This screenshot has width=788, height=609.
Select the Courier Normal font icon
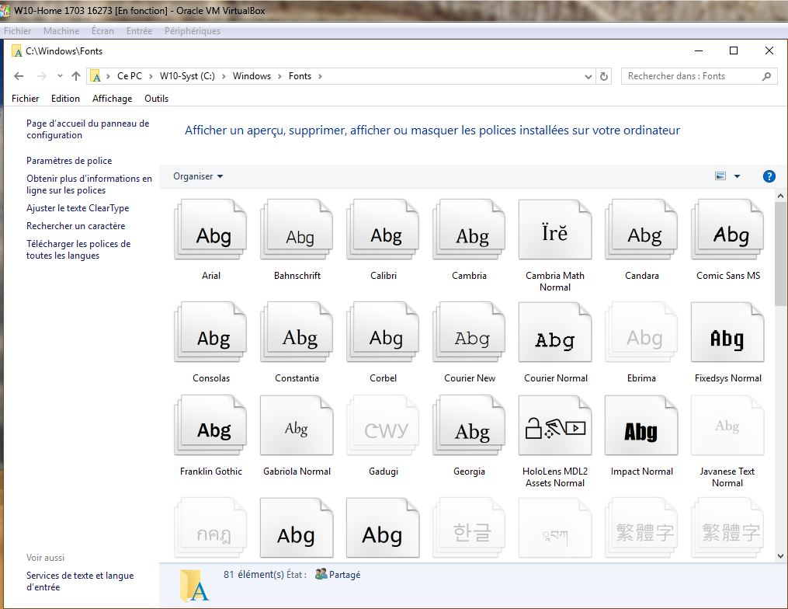555,332
